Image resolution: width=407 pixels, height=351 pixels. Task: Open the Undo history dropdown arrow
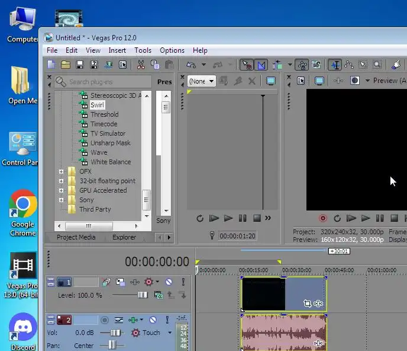[x=204, y=64]
